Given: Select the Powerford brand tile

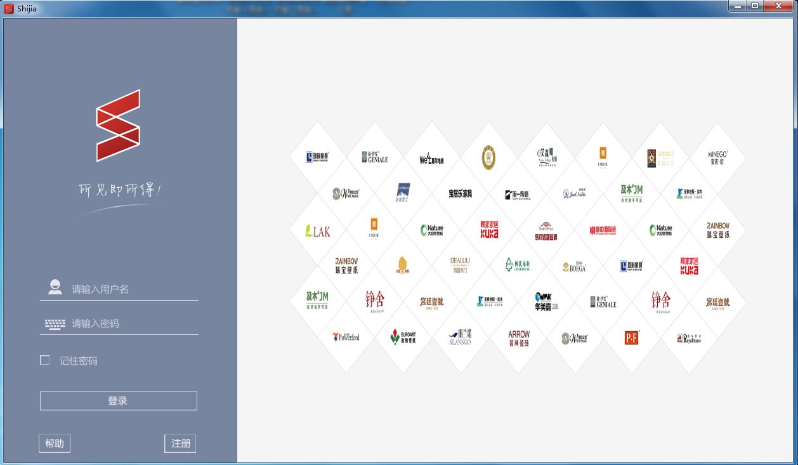Looking at the screenshot, I should 346,337.
